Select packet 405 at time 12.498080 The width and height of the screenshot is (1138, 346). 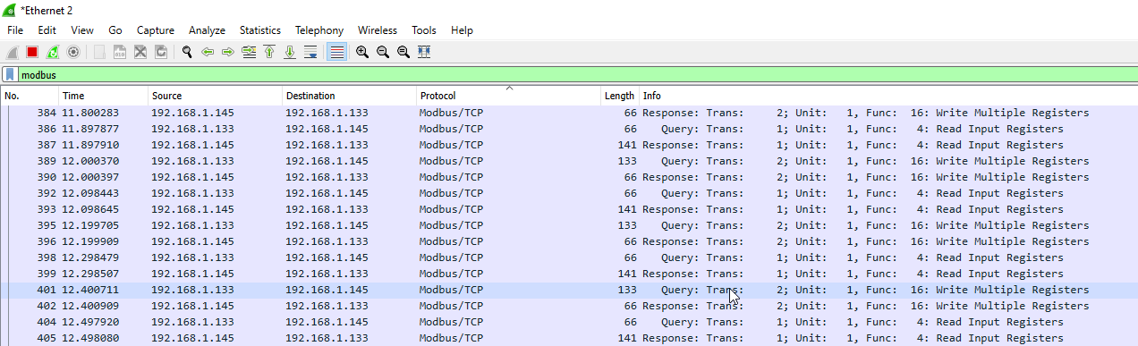tap(569, 338)
